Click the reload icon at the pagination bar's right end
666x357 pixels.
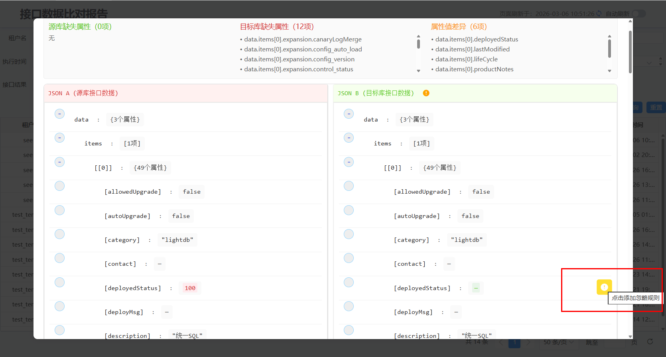[650, 342]
